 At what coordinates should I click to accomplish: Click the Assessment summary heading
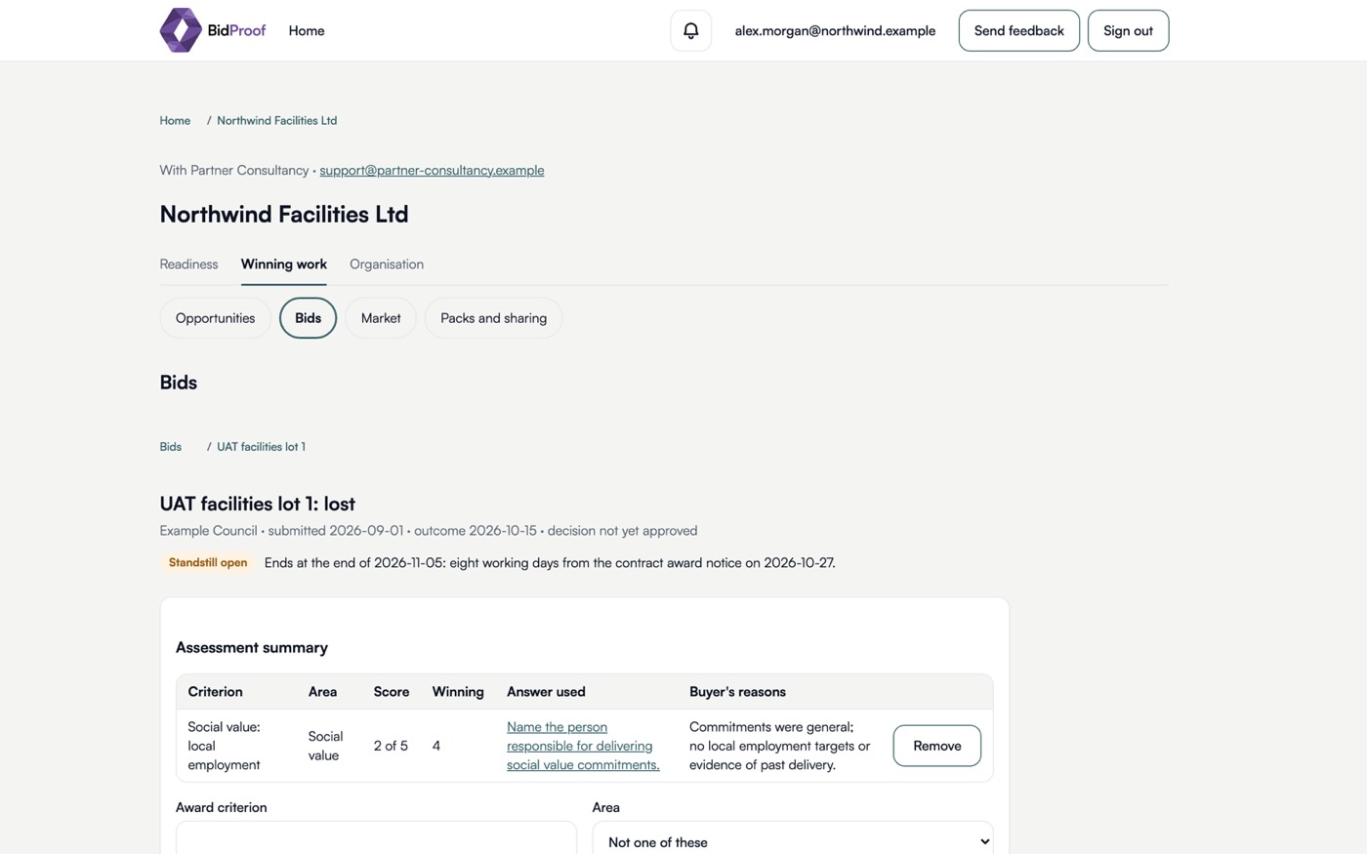(x=252, y=647)
